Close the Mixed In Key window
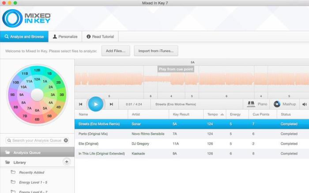This screenshot has height=193, width=309. pyautogui.click(x=4, y=3)
